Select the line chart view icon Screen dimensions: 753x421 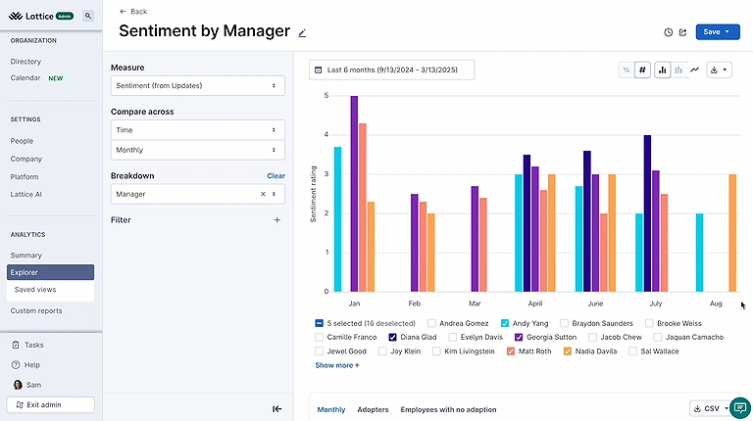695,70
